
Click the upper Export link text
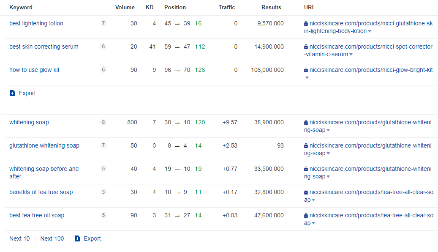27,93
